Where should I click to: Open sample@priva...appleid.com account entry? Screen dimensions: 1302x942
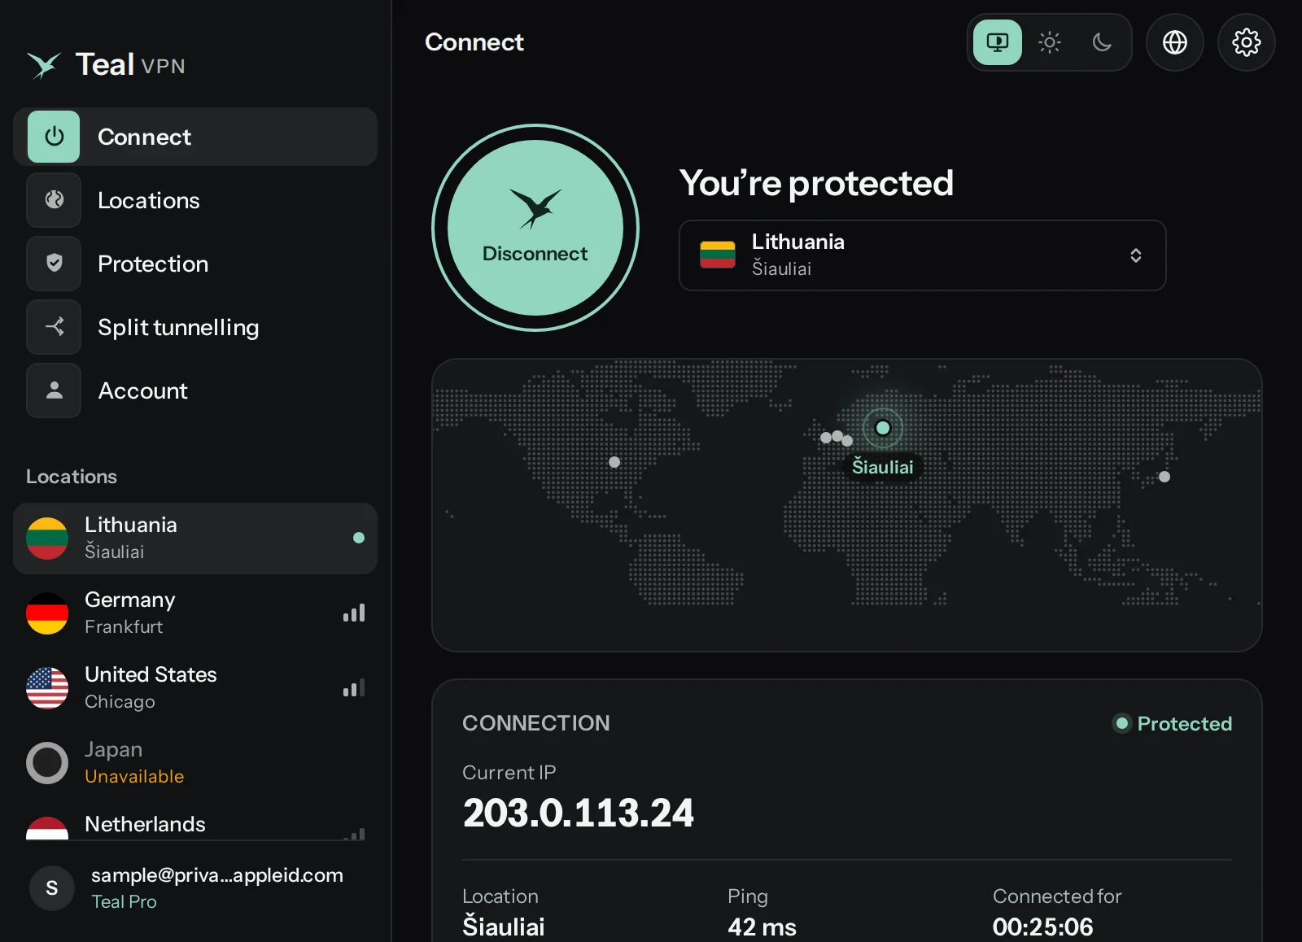coord(195,888)
